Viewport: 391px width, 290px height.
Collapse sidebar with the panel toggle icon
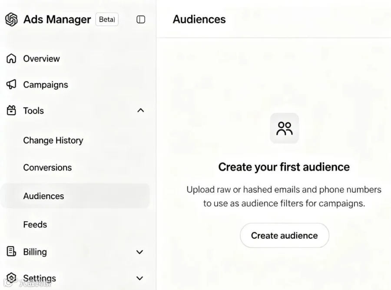point(141,20)
